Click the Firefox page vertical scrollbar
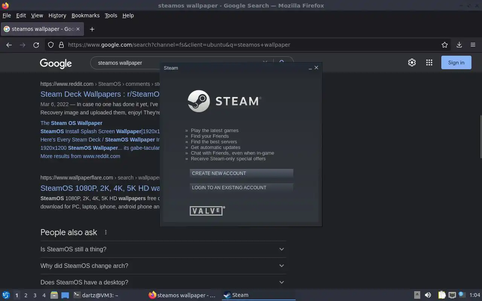Image resolution: width=482 pixels, height=301 pixels. [x=480, y=137]
